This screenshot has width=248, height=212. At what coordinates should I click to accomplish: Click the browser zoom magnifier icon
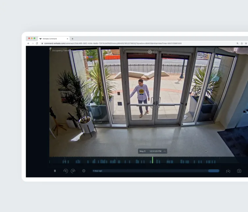237,43
